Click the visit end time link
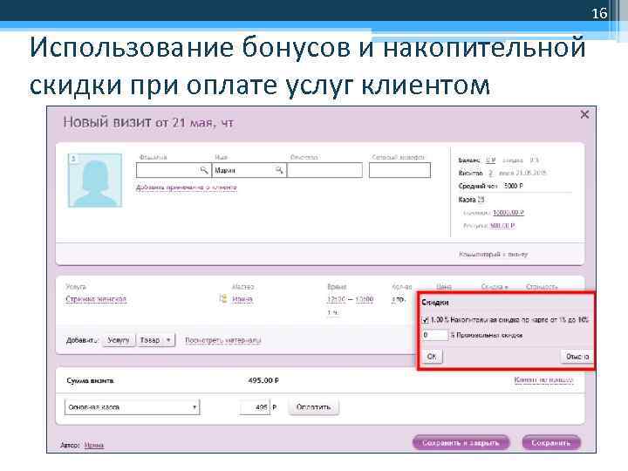 coord(365,299)
